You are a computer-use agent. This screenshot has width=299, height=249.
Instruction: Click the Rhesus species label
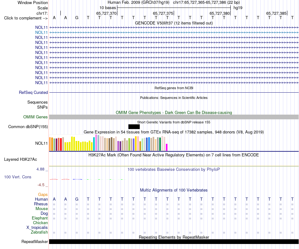point(41,204)
